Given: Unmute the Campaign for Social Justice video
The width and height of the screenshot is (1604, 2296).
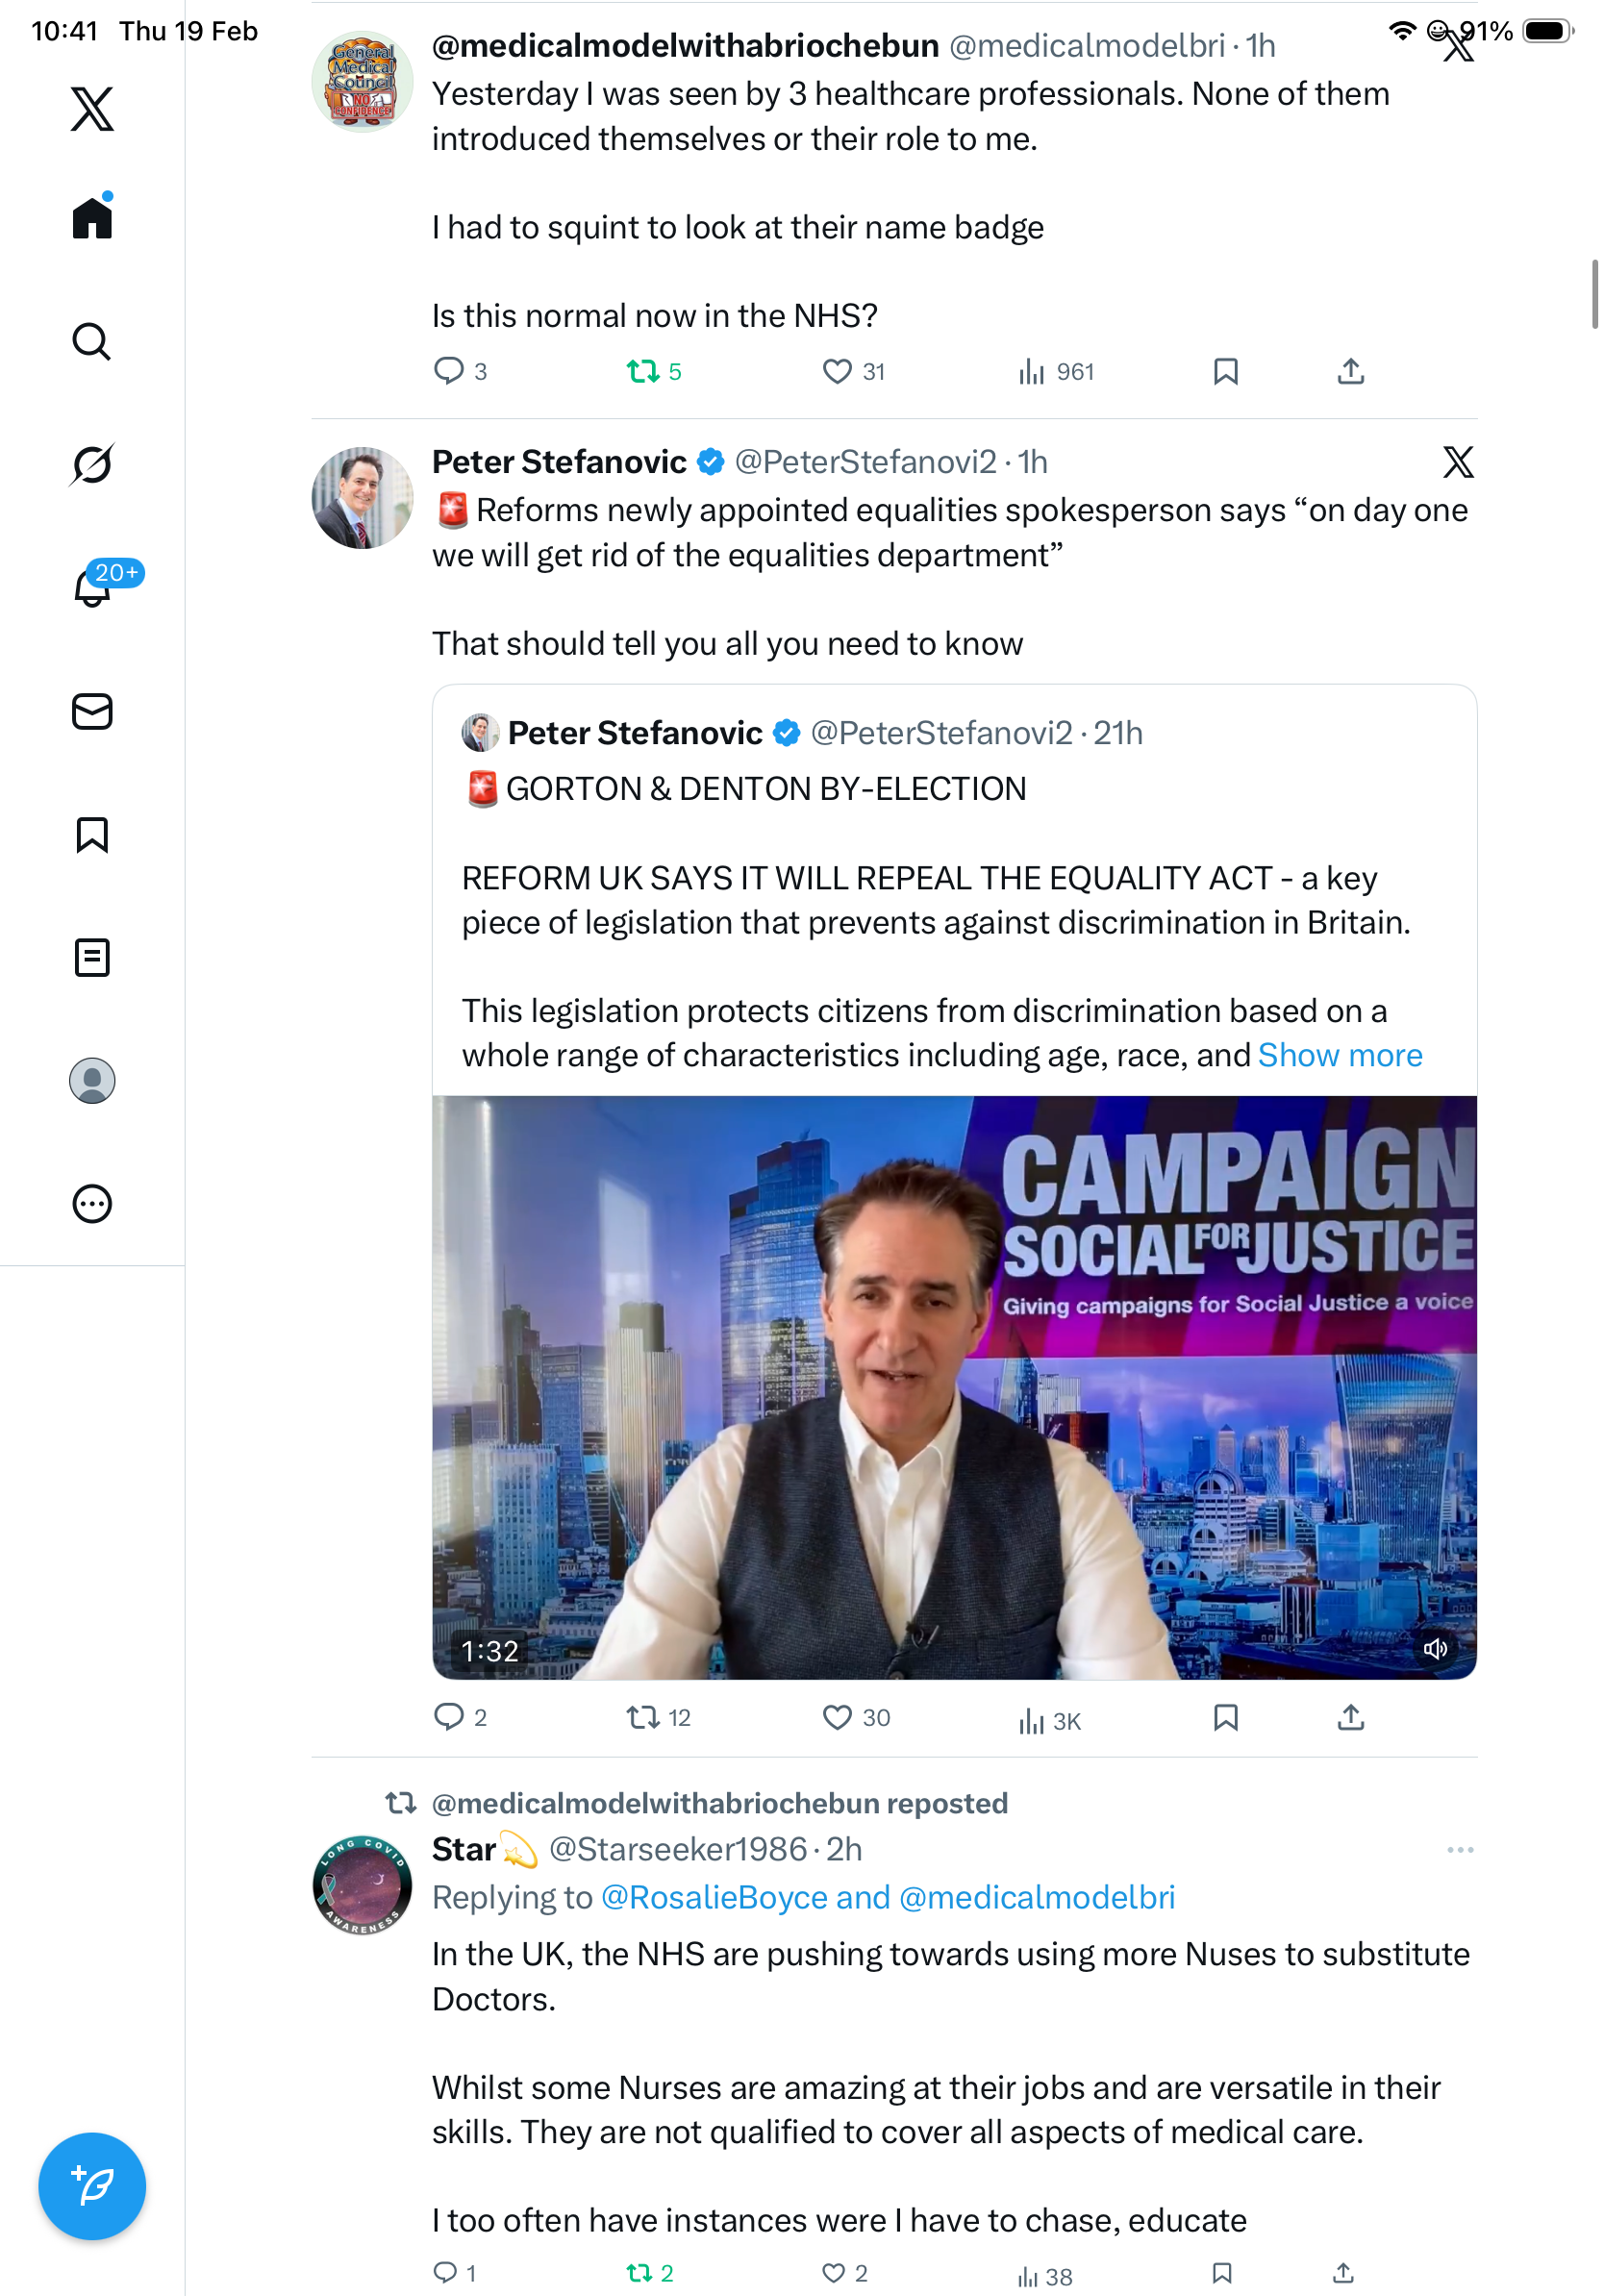Looking at the screenshot, I should pyautogui.click(x=1435, y=1649).
